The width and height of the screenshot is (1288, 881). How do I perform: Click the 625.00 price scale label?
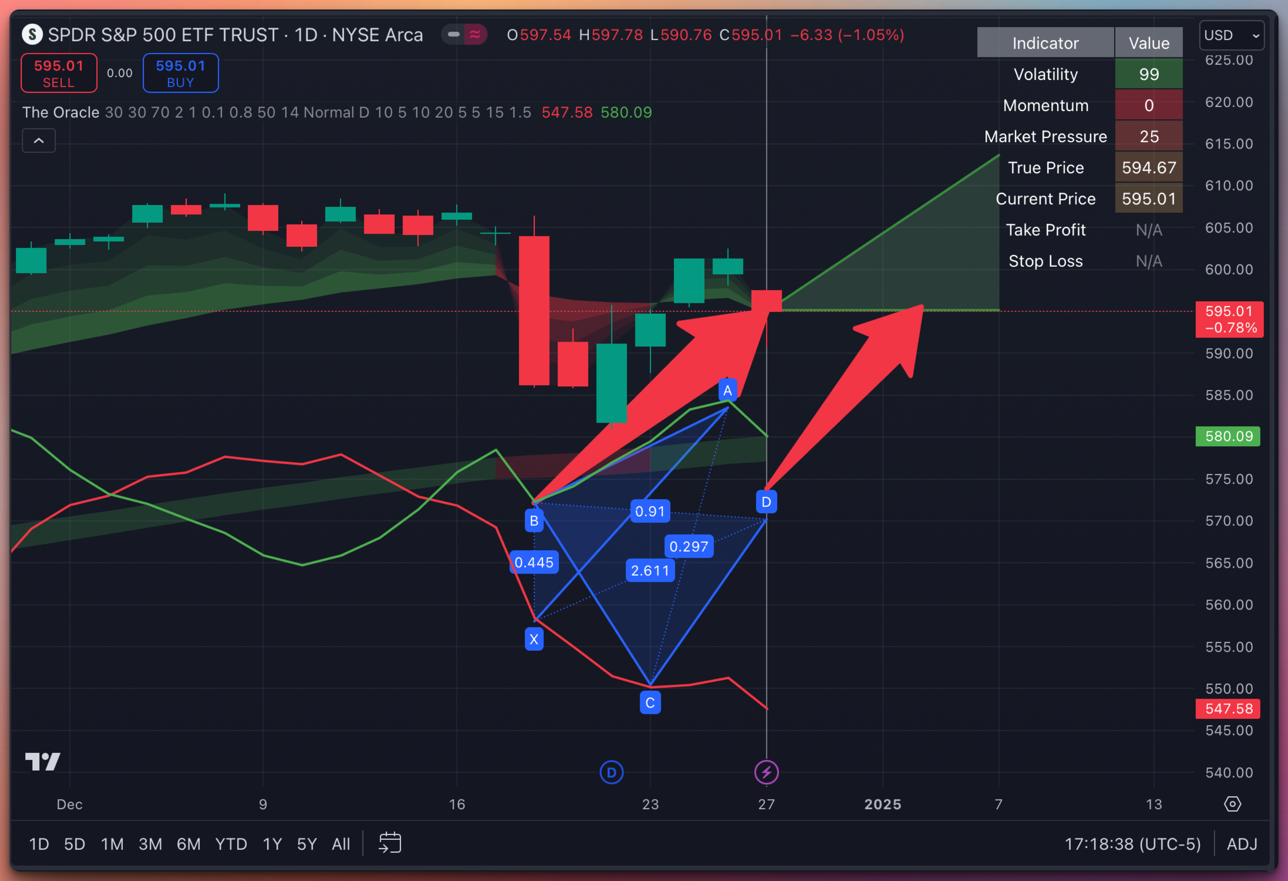coord(1229,60)
